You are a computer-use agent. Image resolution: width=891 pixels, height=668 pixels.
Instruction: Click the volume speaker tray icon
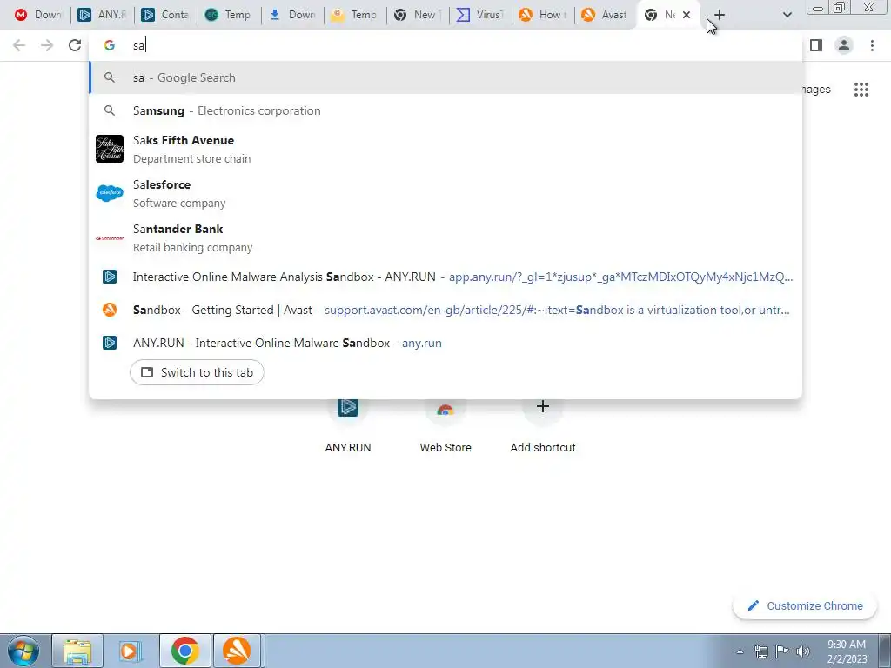point(803,651)
